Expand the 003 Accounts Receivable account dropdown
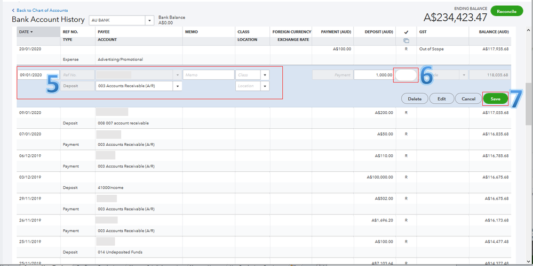The width and height of the screenshot is (533, 266). pos(177,86)
